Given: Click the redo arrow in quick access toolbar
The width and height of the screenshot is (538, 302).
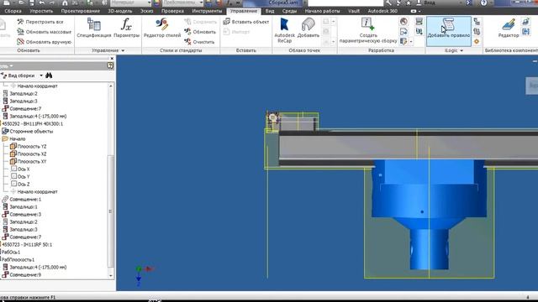Looking at the screenshot, I should (x=52, y=3).
